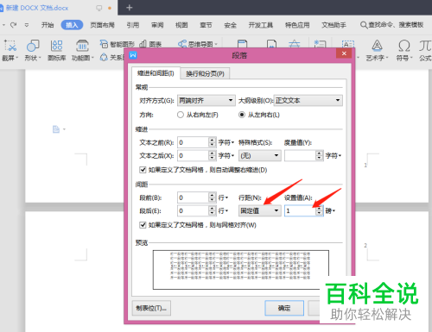Image resolution: width=432 pixels, height=332 pixels.
Task: Open new tab with plus button
Action: (x=130, y=8)
